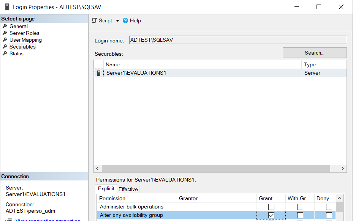Minimize the Login Properties window
353x221 pixels.
(297, 7)
